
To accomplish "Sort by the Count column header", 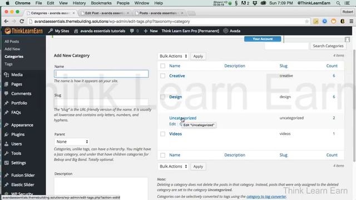I will (x=332, y=66).
